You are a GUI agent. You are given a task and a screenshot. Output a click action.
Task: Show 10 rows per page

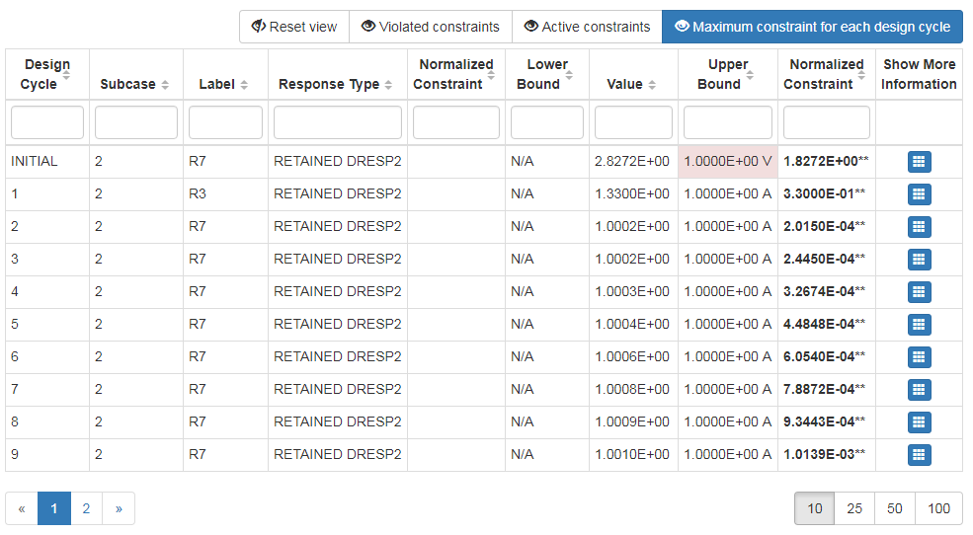[814, 508]
